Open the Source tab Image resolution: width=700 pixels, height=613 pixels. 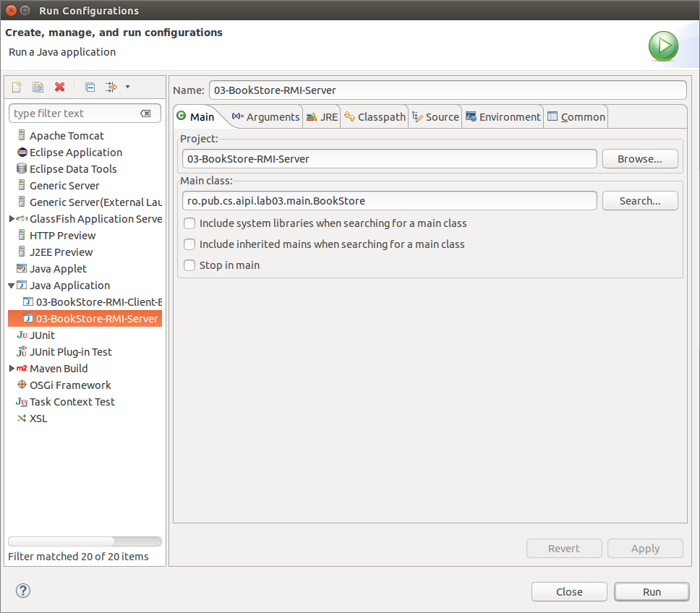435,117
